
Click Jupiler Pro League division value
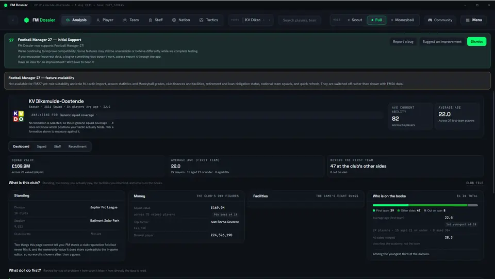point(104,207)
